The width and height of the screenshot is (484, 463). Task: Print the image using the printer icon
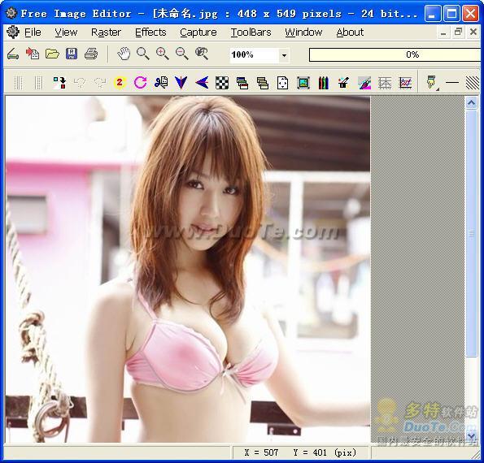coord(91,54)
